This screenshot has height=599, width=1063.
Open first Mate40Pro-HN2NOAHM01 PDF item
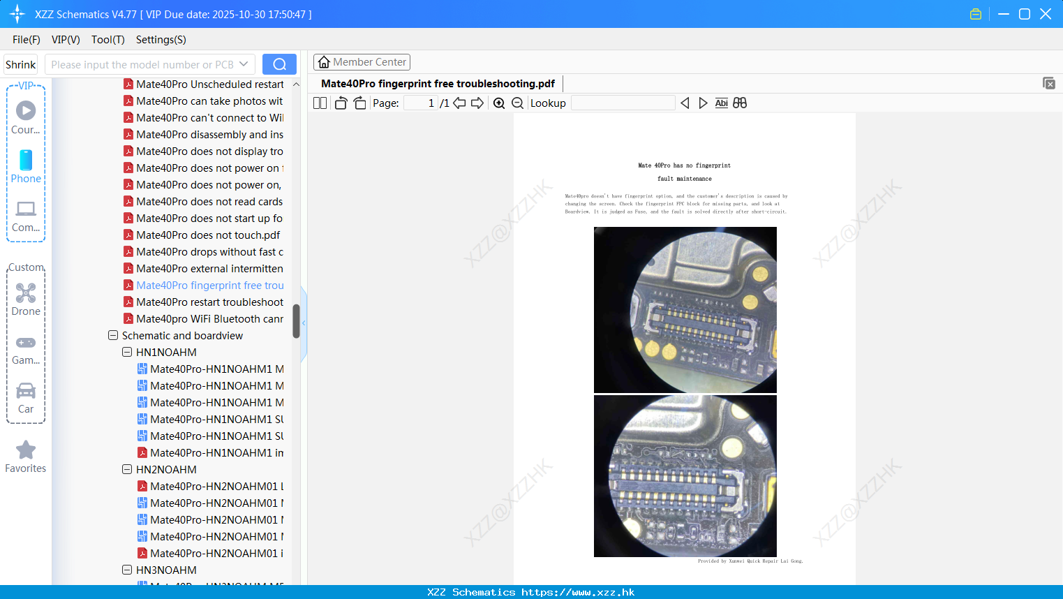211,486
